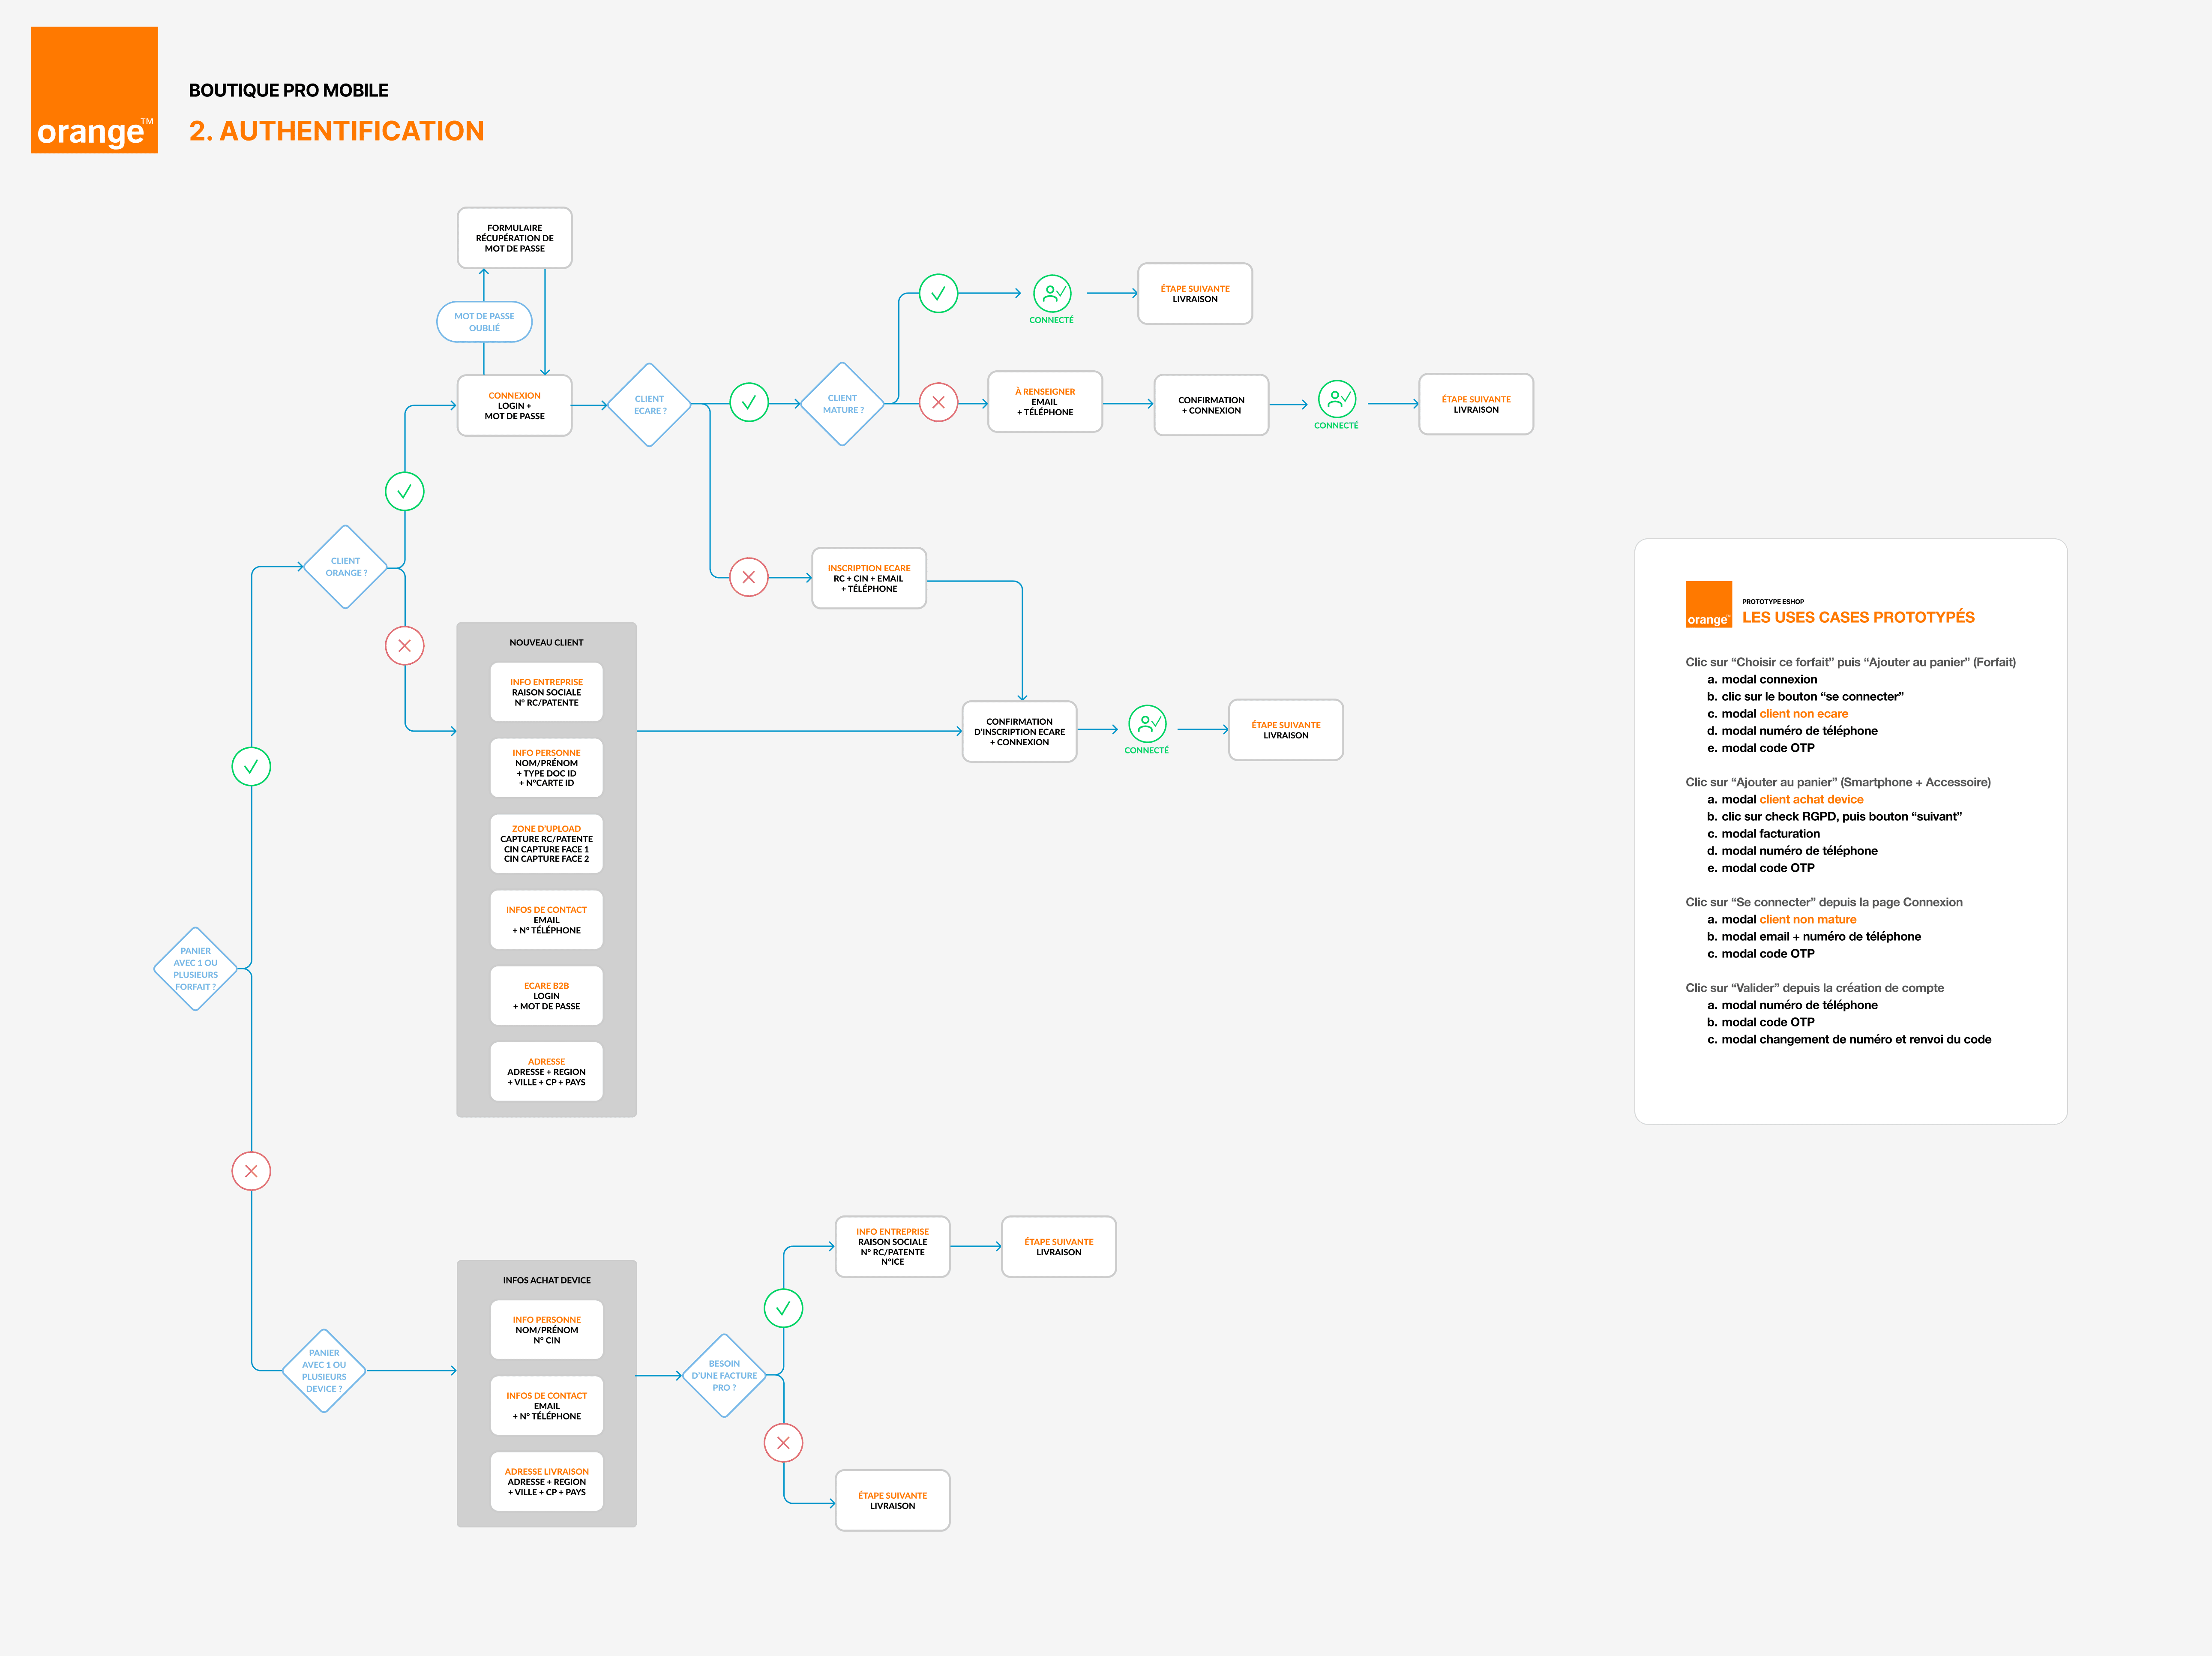Click the Confirmation + Connexion box
The width and height of the screenshot is (2212, 1656).
(1211, 405)
